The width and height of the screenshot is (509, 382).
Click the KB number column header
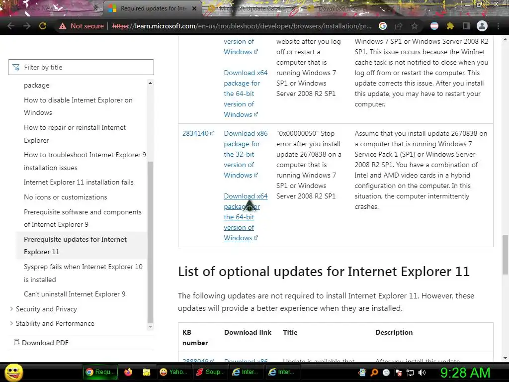point(195,338)
